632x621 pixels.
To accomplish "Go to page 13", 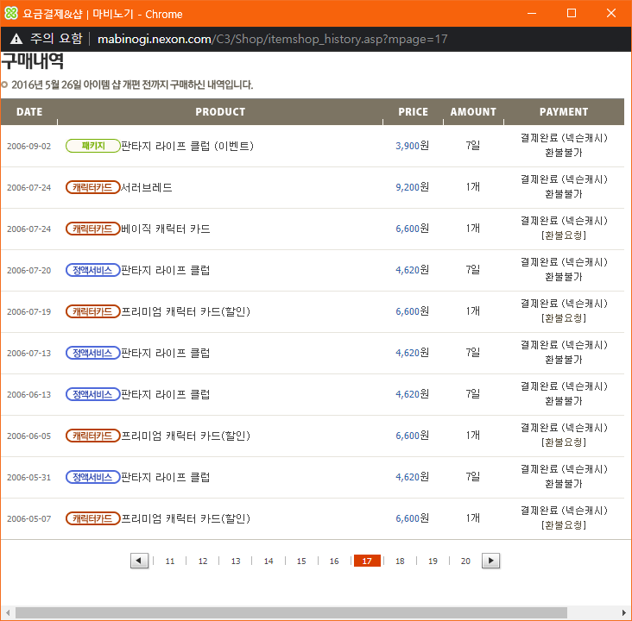I will (236, 561).
